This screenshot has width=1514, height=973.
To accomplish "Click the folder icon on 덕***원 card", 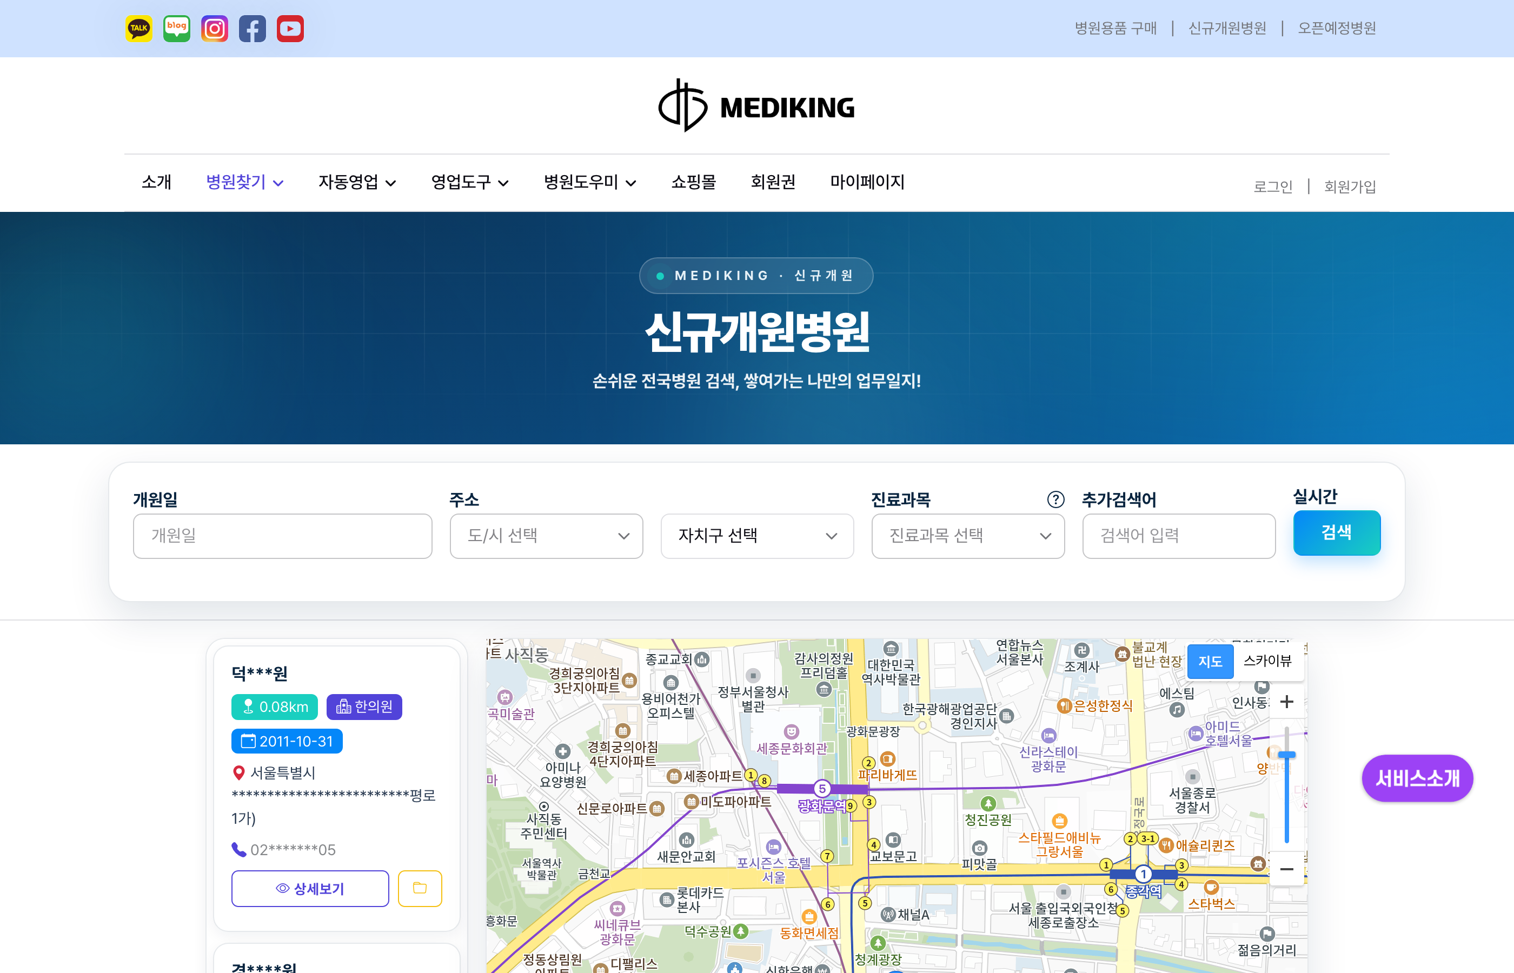I will point(420,888).
